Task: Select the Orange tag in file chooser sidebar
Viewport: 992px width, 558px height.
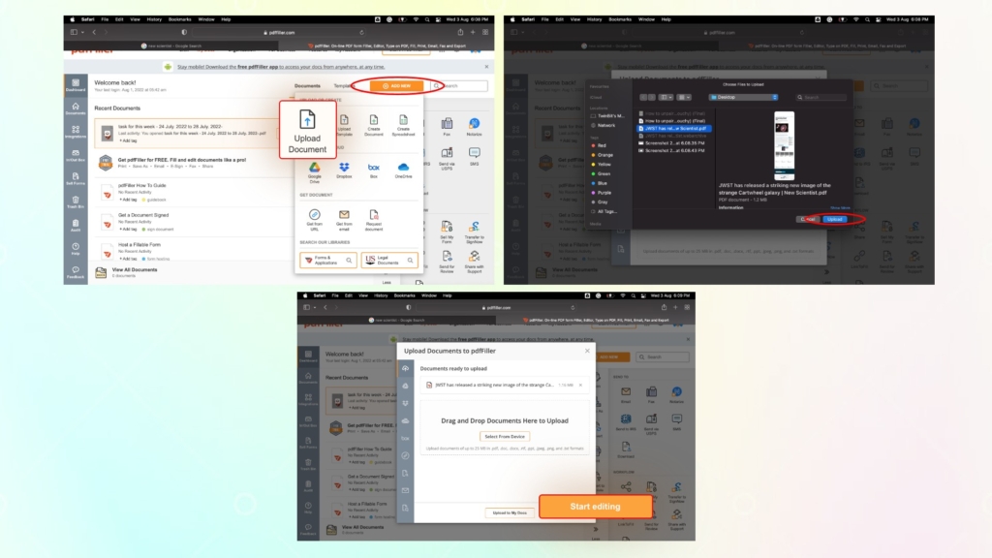Action: (603, 155)
